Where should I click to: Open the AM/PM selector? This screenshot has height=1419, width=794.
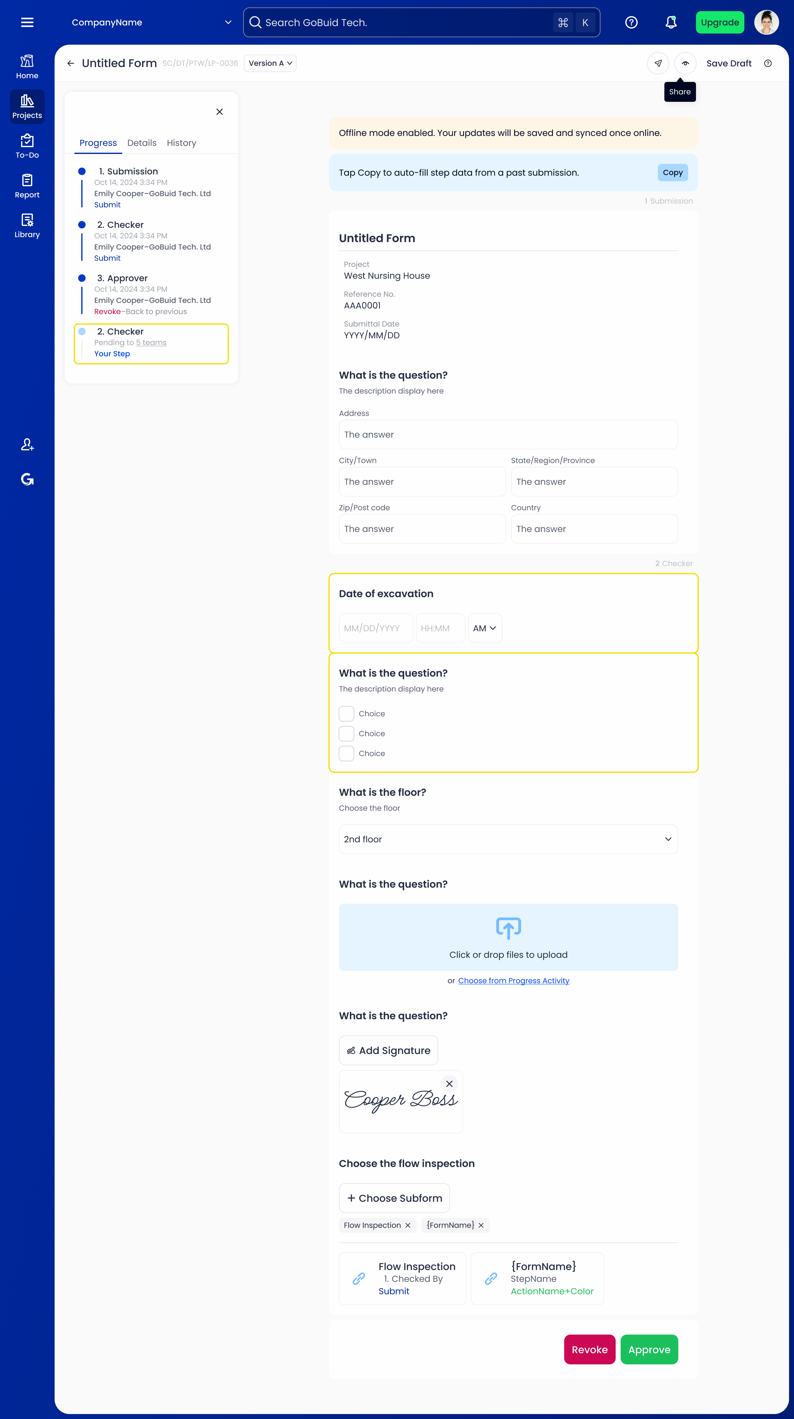tap(485, 628)
